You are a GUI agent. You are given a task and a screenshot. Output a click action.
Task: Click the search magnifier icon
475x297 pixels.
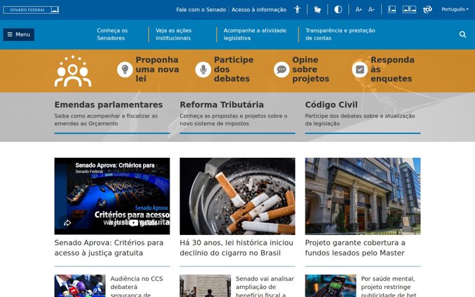(462, 34)
